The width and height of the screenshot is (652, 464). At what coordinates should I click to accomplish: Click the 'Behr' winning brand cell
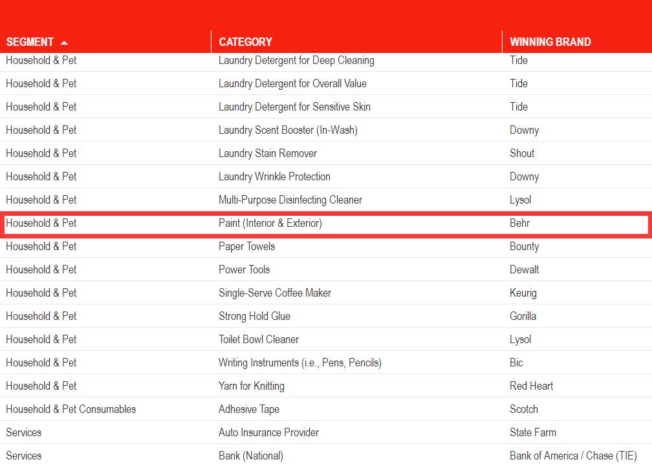coord(520,223)
